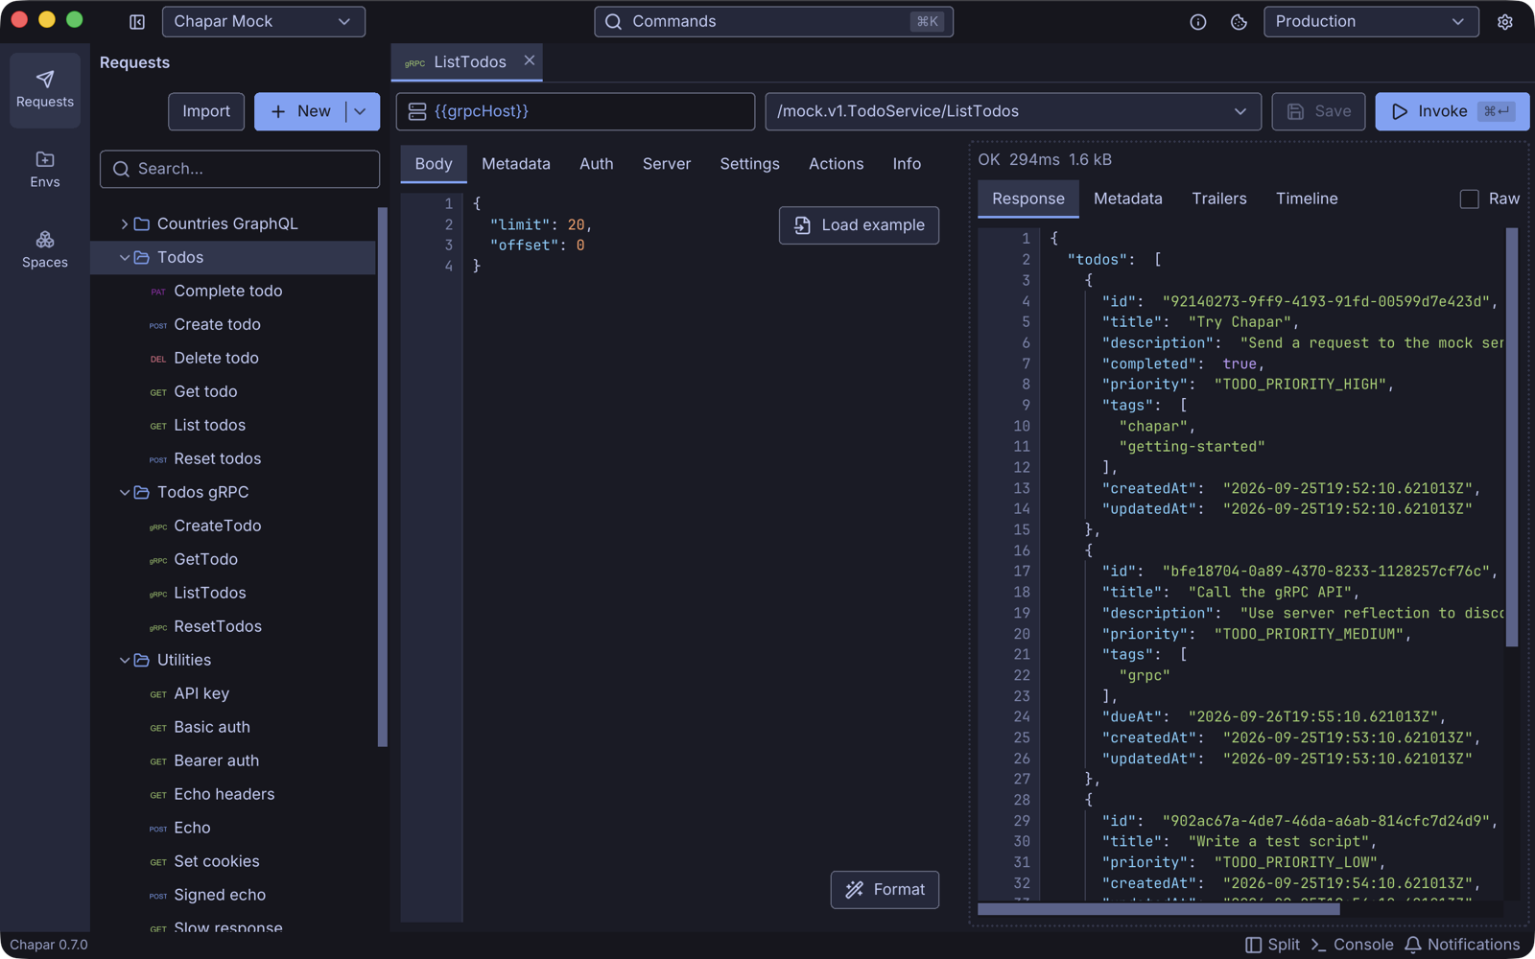Open settings gear icon
Viewport: 1535px width, 959px height.
click(1504, 21)
